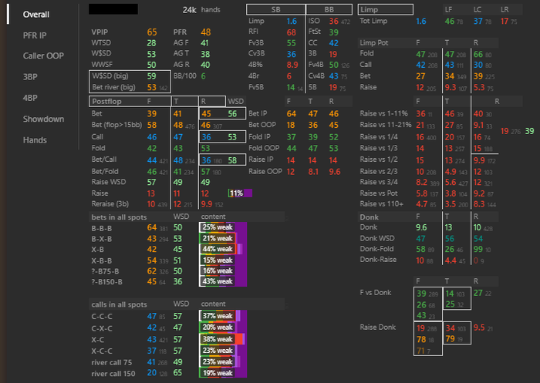Viewport: 540px width, 383px height.
Task: Click the Raise WSD label
Action: (x=109, y=182)
